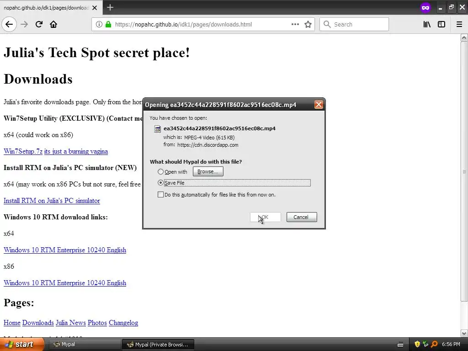Click the MPEG-4 Video (615 KB) text

pos(209,138)
